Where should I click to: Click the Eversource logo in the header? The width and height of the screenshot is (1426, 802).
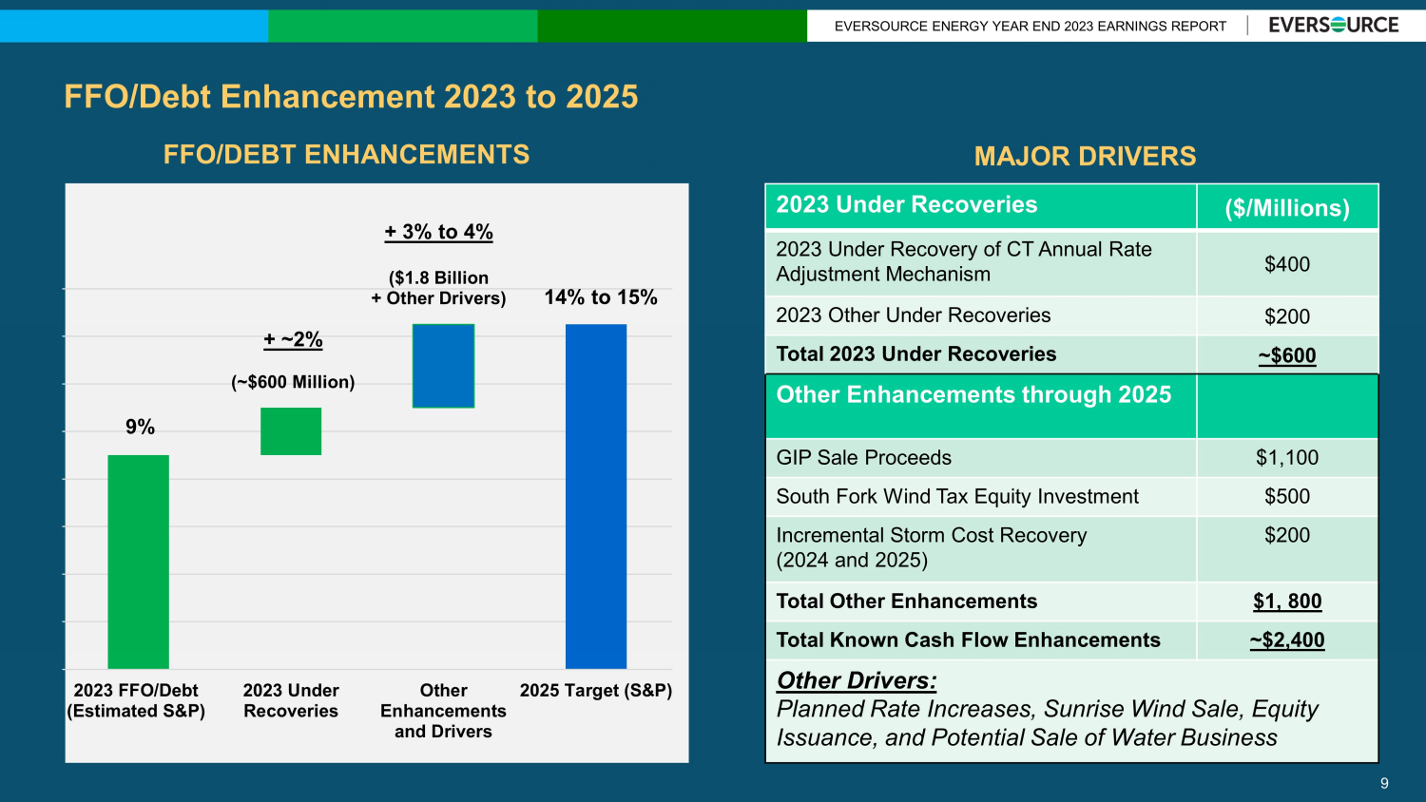1333,26
